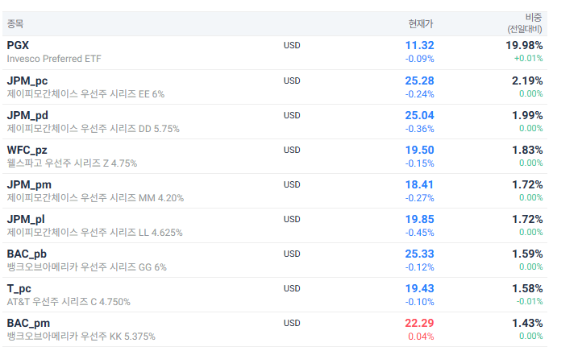
Task: Open the WFC_pz ticker
Action: [x=27, y=150]
